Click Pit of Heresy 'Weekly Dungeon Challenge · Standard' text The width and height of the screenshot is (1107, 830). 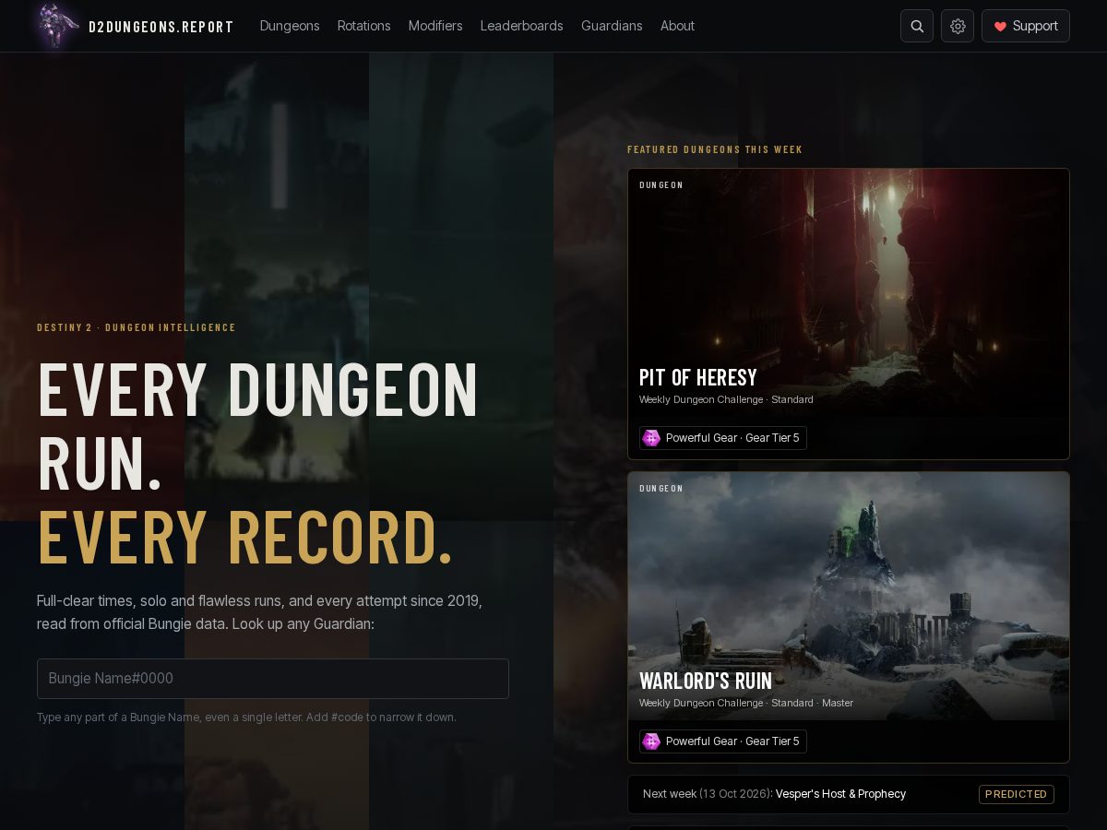726,399
